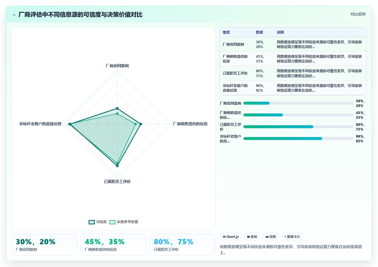Click the 厂商官网案例 progress bar
Screen dimensions: 378x267
[298, 103]
